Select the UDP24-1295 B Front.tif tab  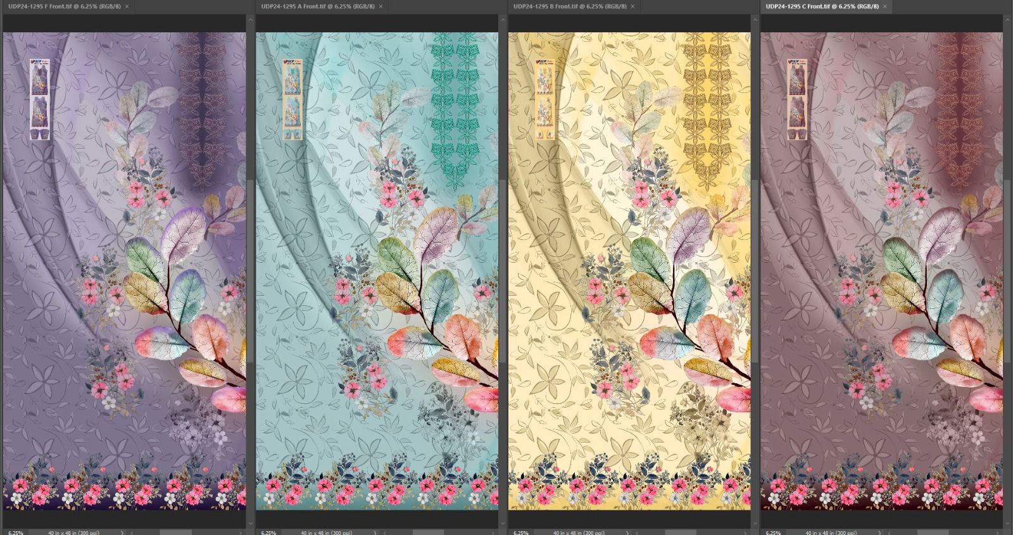(x=570, y=6)
